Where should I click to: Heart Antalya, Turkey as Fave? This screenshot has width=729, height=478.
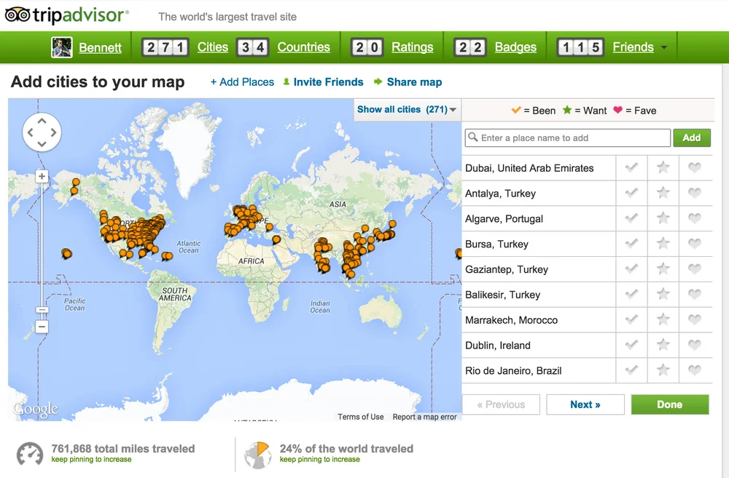[695, 193]
